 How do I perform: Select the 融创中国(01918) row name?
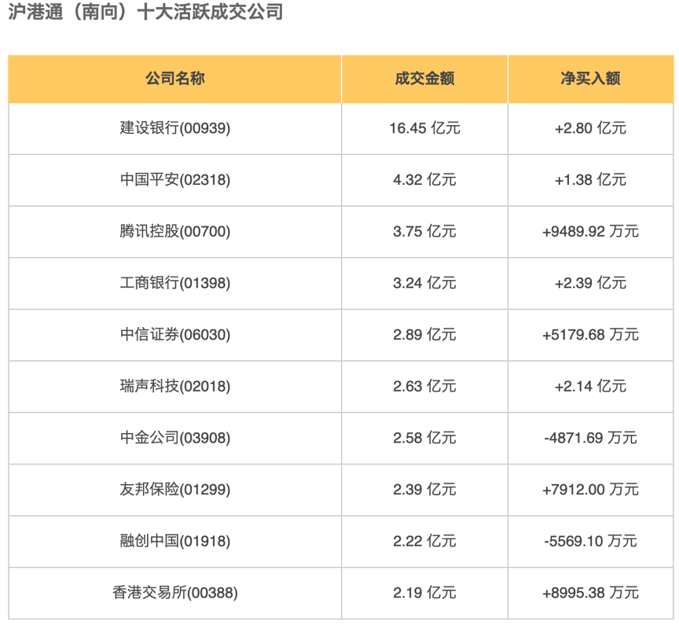coord(174,541)
